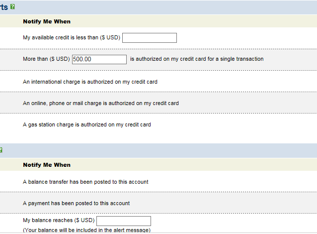Screen dimensions: 317x234
Task: Click the 'My balance reaches ($ USD)' label
Action: click(x=59, y=220)
